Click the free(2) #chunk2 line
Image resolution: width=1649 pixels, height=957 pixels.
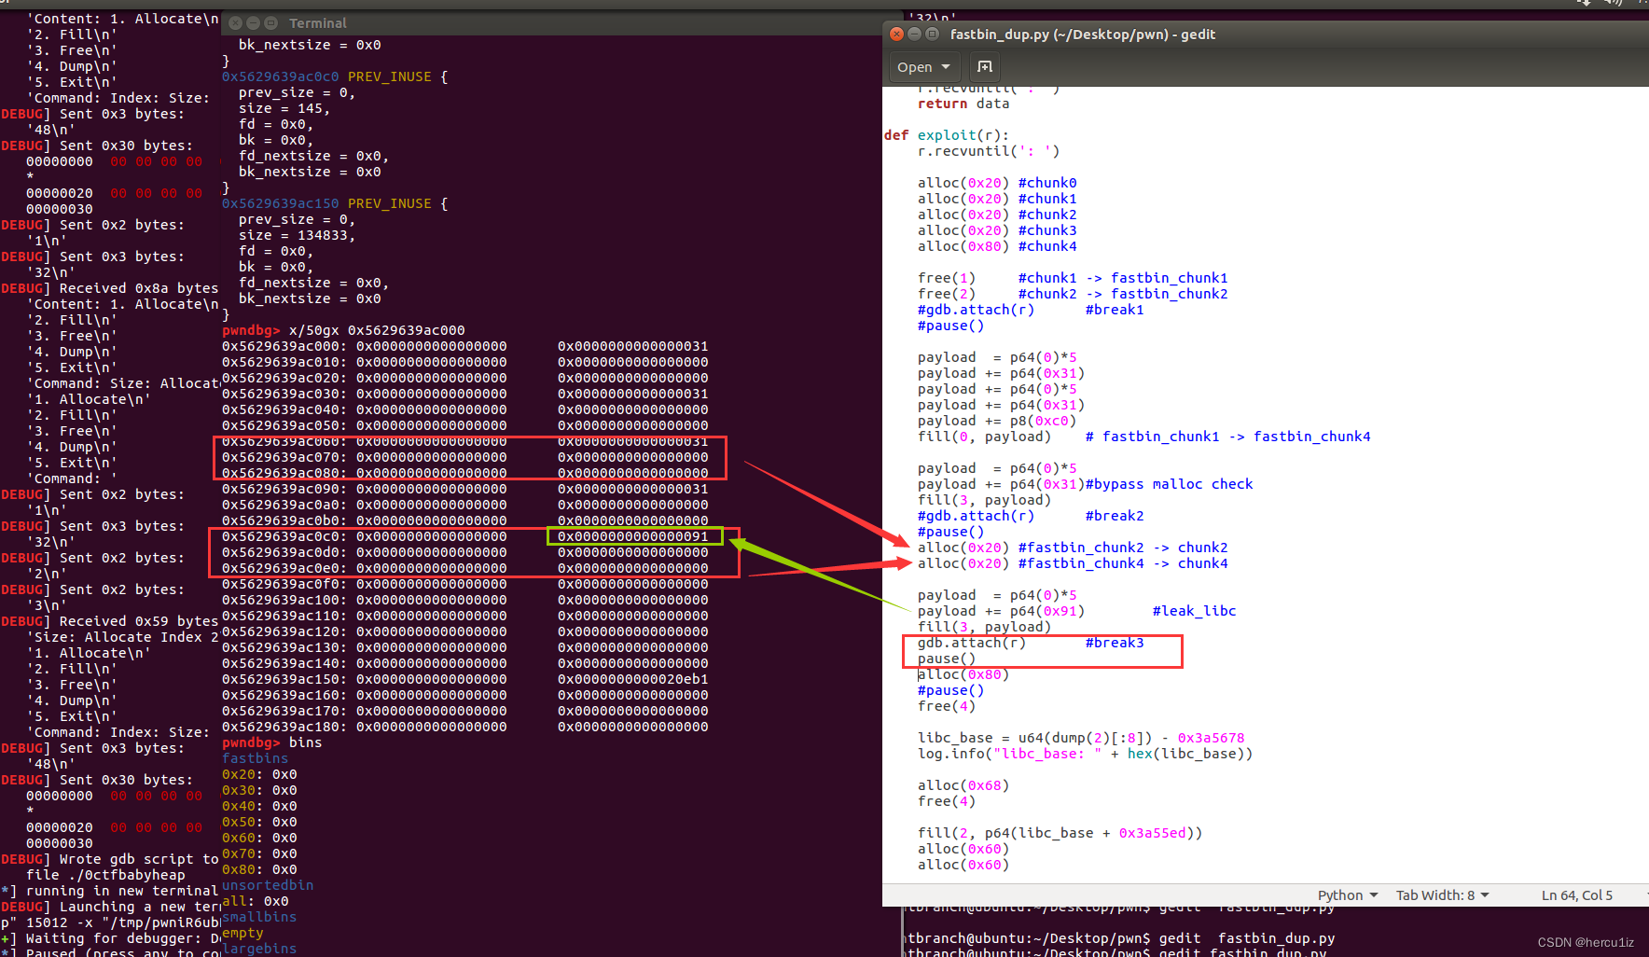[1073, 294]
